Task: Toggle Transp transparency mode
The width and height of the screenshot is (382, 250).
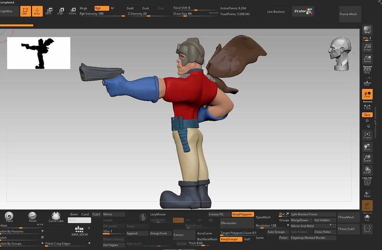Action: point(367,194)
